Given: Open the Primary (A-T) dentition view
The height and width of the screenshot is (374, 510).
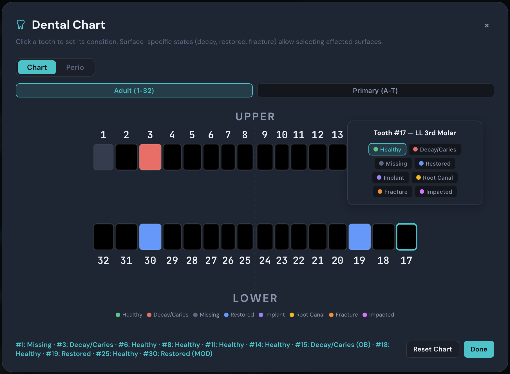Looking at the screenshot, I should coord(375,90).
